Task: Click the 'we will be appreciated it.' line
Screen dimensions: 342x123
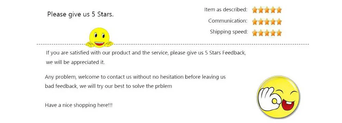Action: tap(76, 63)
